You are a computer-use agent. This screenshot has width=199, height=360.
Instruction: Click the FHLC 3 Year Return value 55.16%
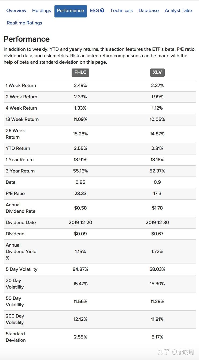80,171
